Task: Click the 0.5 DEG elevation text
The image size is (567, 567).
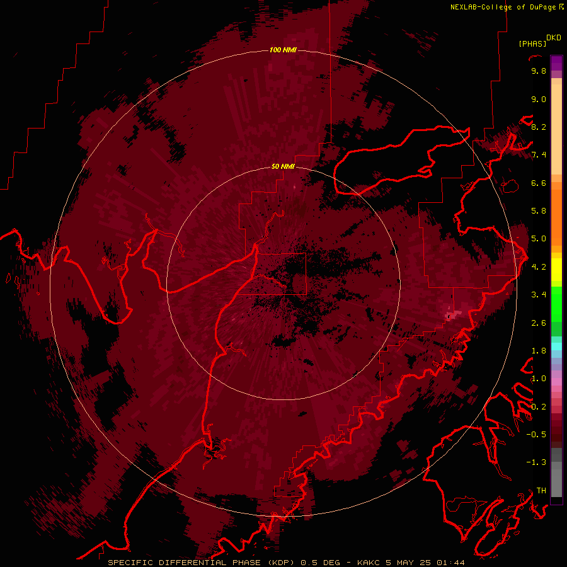Action: pos(321,563)
